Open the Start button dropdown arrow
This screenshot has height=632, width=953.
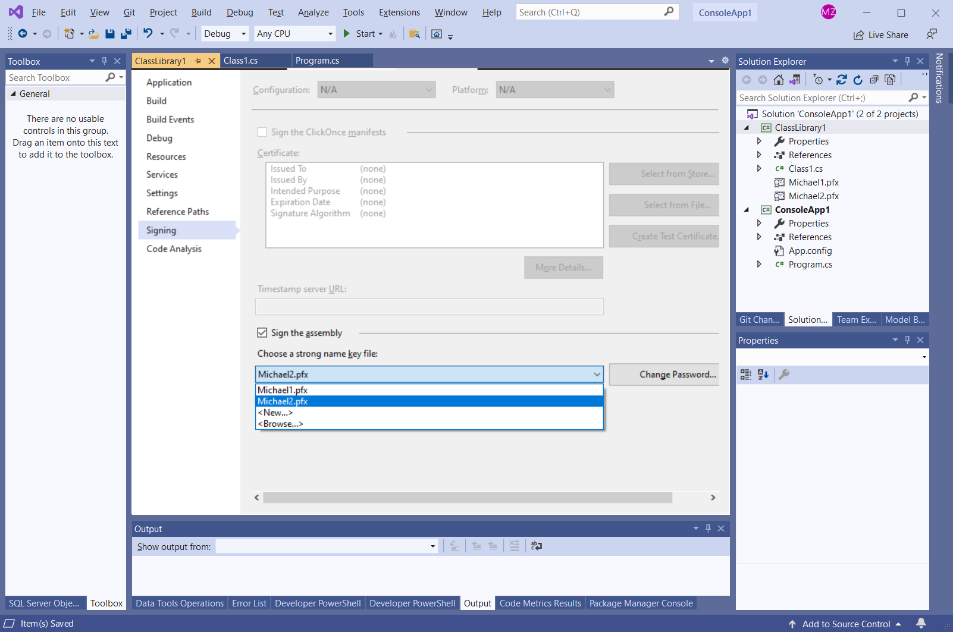381,34
